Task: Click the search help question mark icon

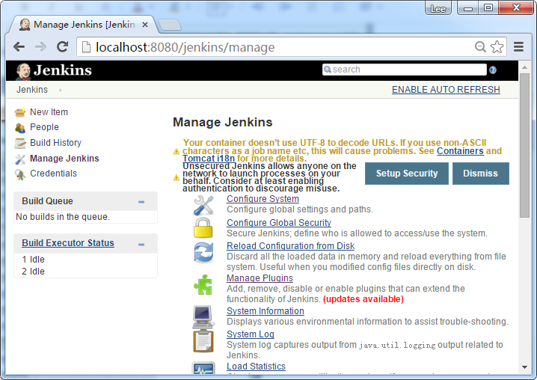Action: (493, 70)
